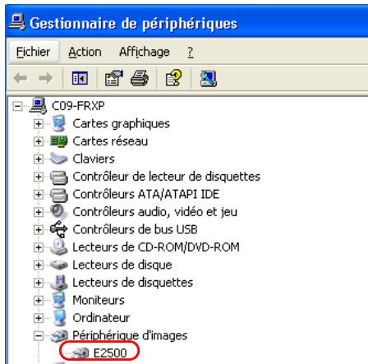Toggle the console tree pane icon
Image resolution: width=368 pixels, height=364 pixels.
(80, 78)
